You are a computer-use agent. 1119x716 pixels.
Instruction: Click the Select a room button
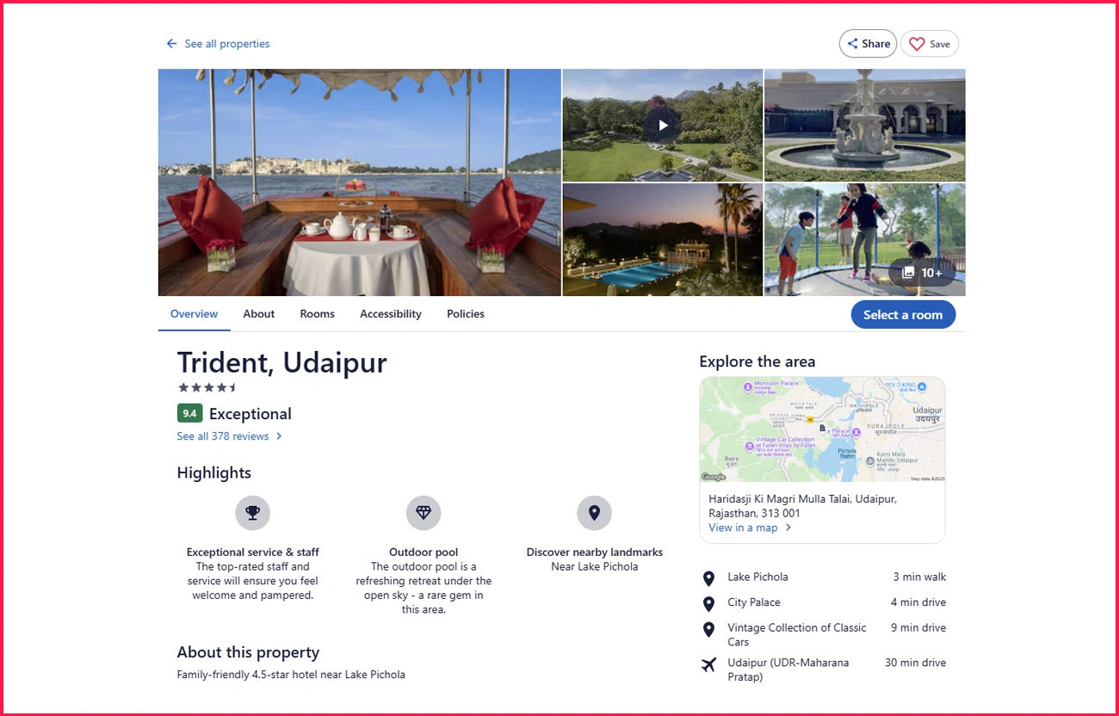[x=903, y=315]
